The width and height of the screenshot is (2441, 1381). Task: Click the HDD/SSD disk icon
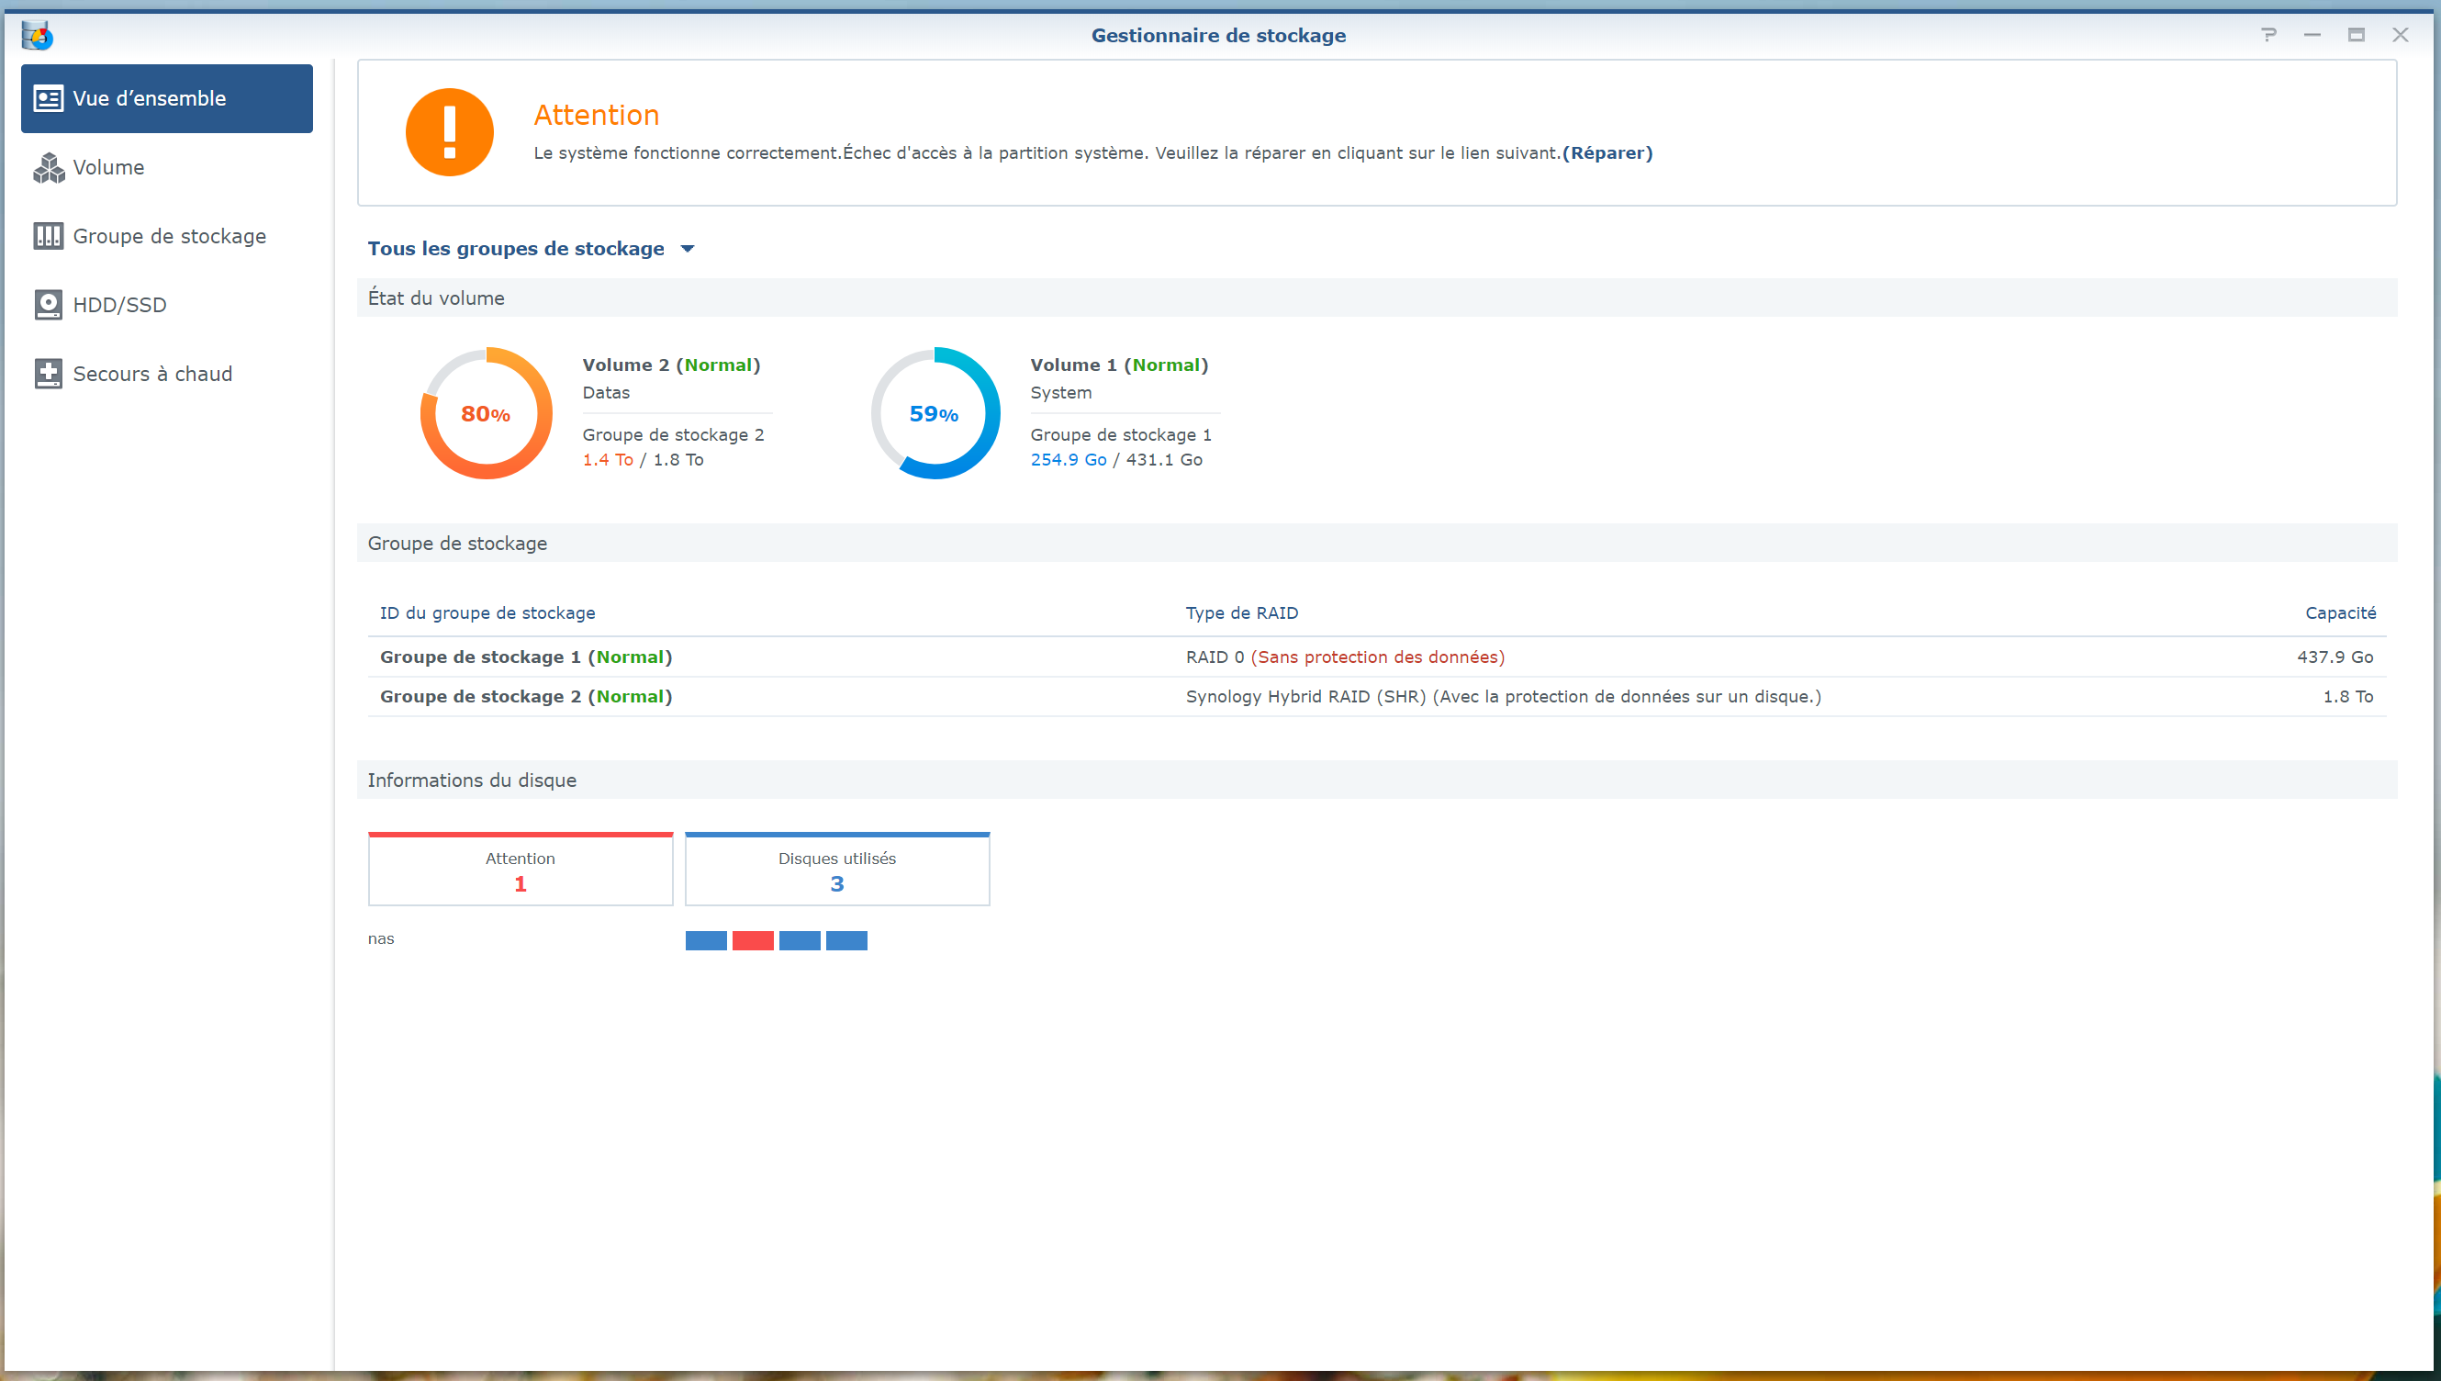tap(49, 305)
